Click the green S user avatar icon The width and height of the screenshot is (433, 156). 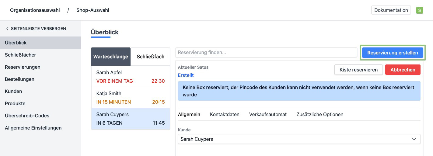point(420,10)
